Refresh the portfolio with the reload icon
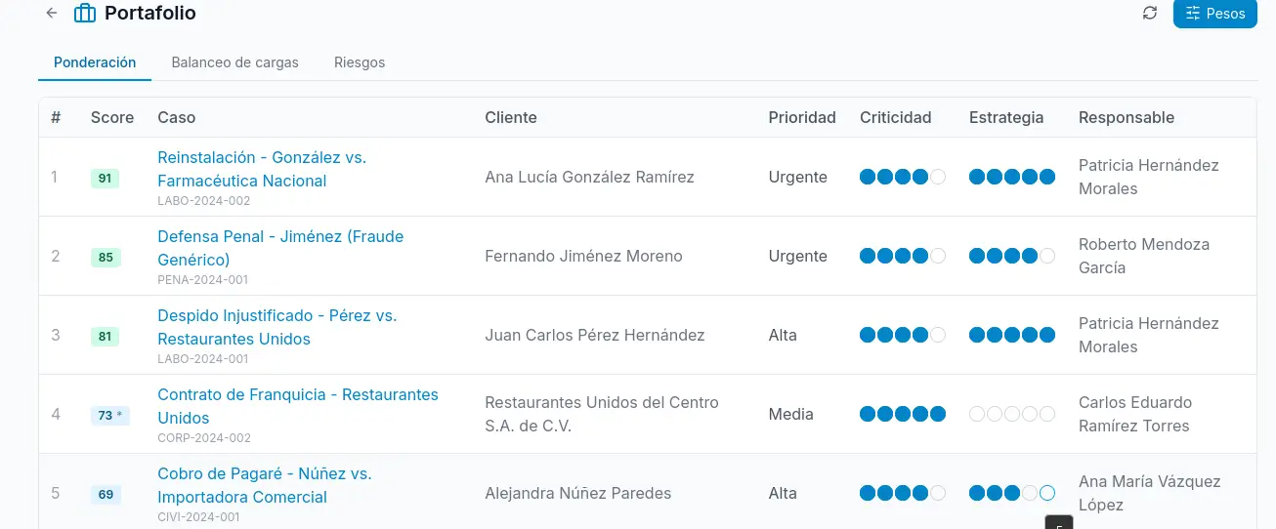This screenshot has height=529, width=1276. click(x=1150, y=14)
